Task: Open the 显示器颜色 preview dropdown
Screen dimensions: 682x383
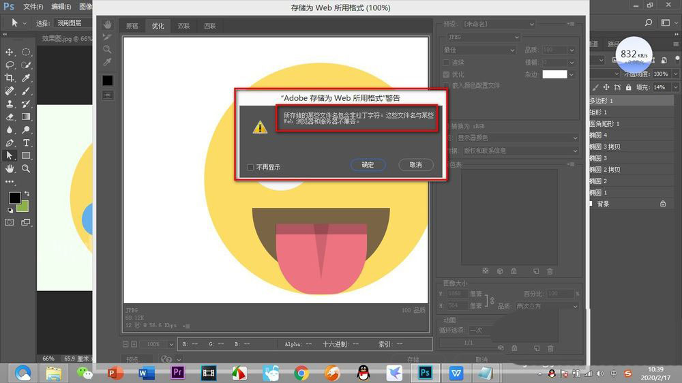Action: click(x=516, y=138)
